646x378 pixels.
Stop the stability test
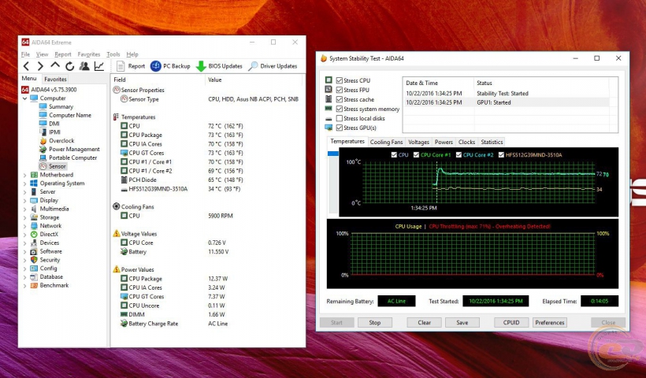(374, 322)
